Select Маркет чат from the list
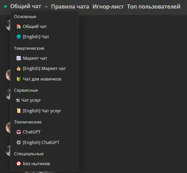This screenshot has width=187, height=173. click(44, 58)
